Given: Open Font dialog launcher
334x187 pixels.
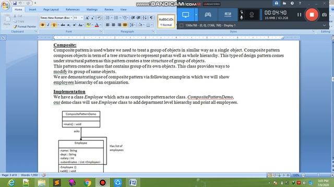Looking at the screenshot, I should pos(101,32).
